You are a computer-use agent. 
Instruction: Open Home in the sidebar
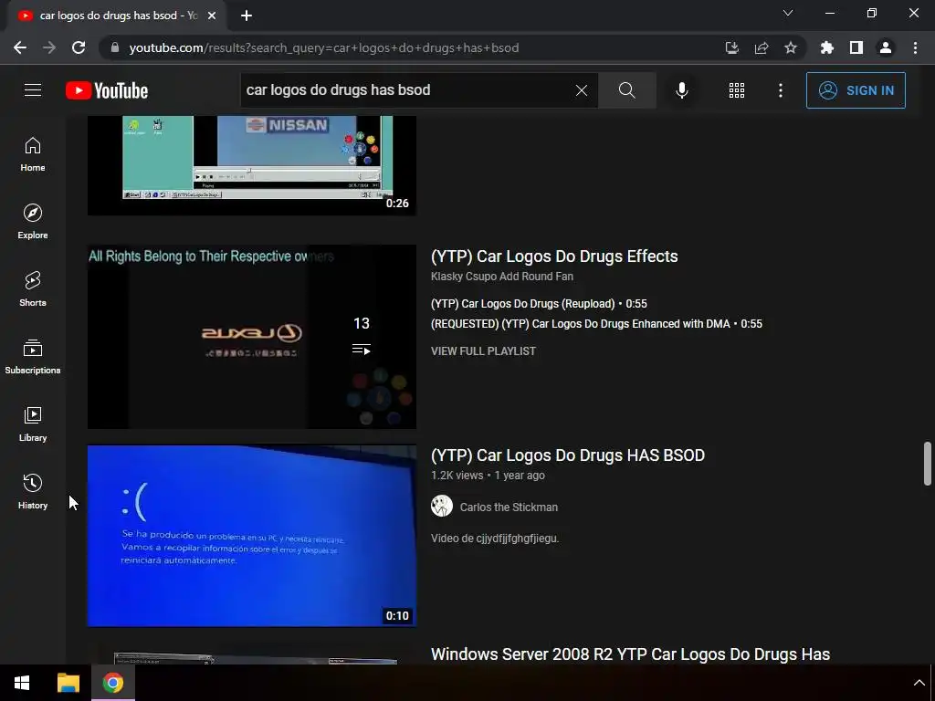[33, 154]
